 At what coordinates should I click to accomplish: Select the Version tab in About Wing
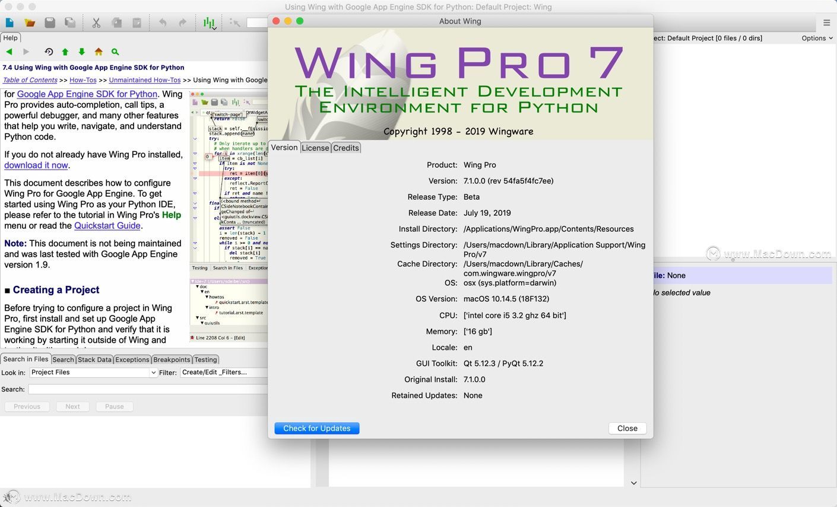click(x=284, y=148)
